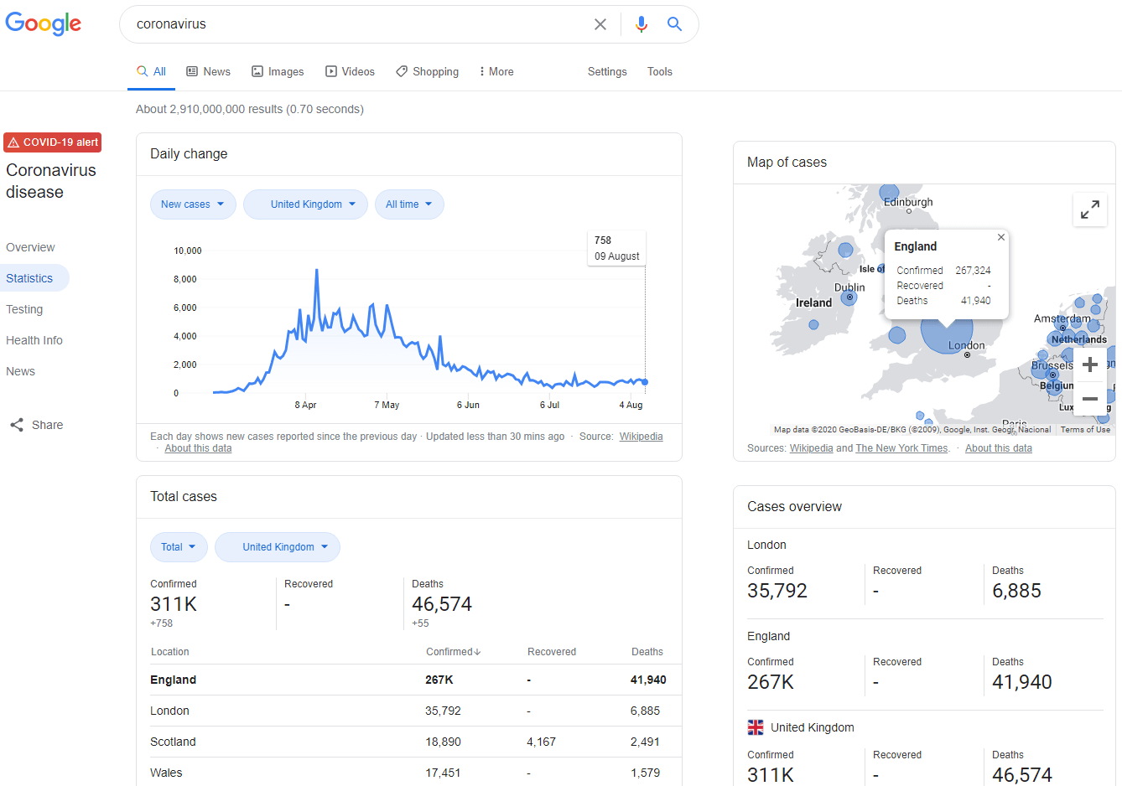Open the Total dropdown in Total cases
Image resolution: width=1122 pixels, height=786 pixels.
tap(179, 547)
